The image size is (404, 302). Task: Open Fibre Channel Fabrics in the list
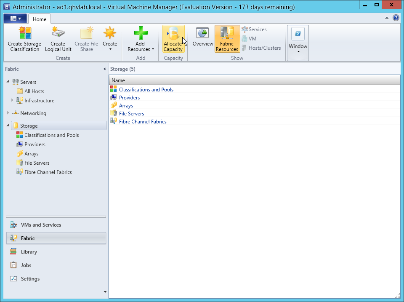click(x=143, y=122)
